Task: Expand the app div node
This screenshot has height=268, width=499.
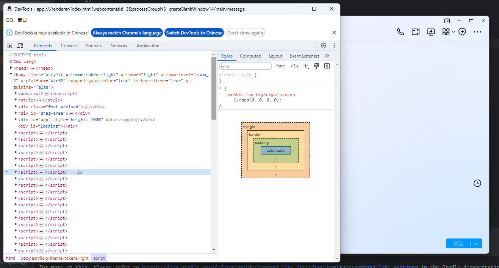Action: 16,119
